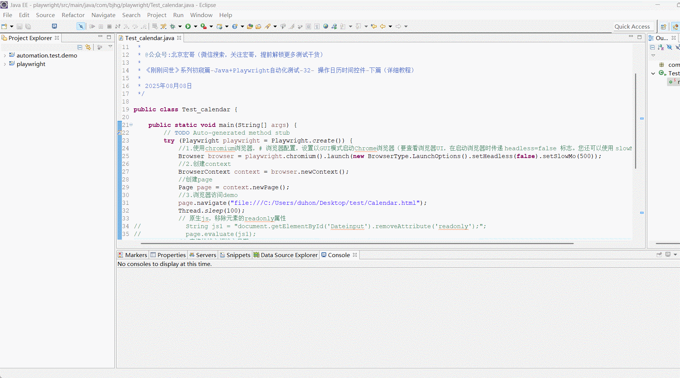This screenshot has width=680, height=378.
Task: Click the Last Edit Location arrow icon
Action: (374, 26)
